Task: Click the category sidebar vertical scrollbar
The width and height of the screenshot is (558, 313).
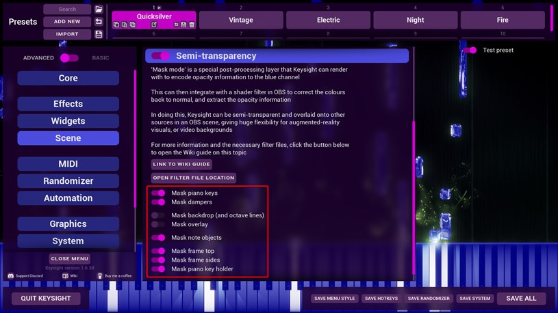Action: (x=136, y=139)
